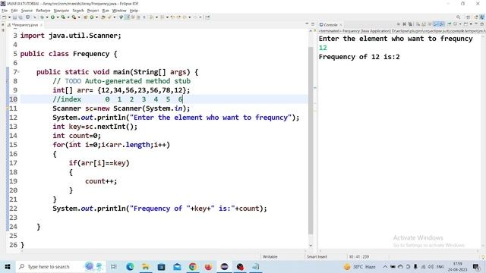Image resolution: width=486 pixels, height=273 pixels.
Task: Open the Navigate menu
Action: tap(61, 11)
